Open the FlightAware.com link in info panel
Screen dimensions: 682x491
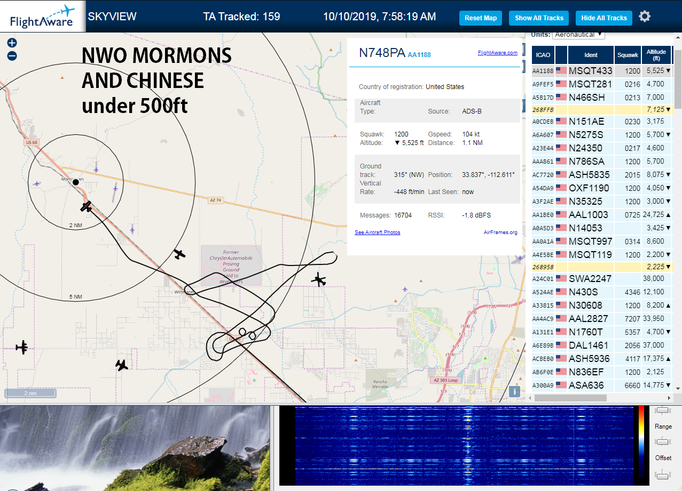497,53
